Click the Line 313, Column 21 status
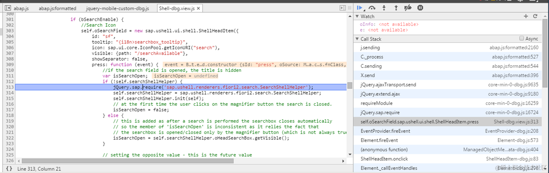This screenshot has width=549, height=173. coord(39,169)
